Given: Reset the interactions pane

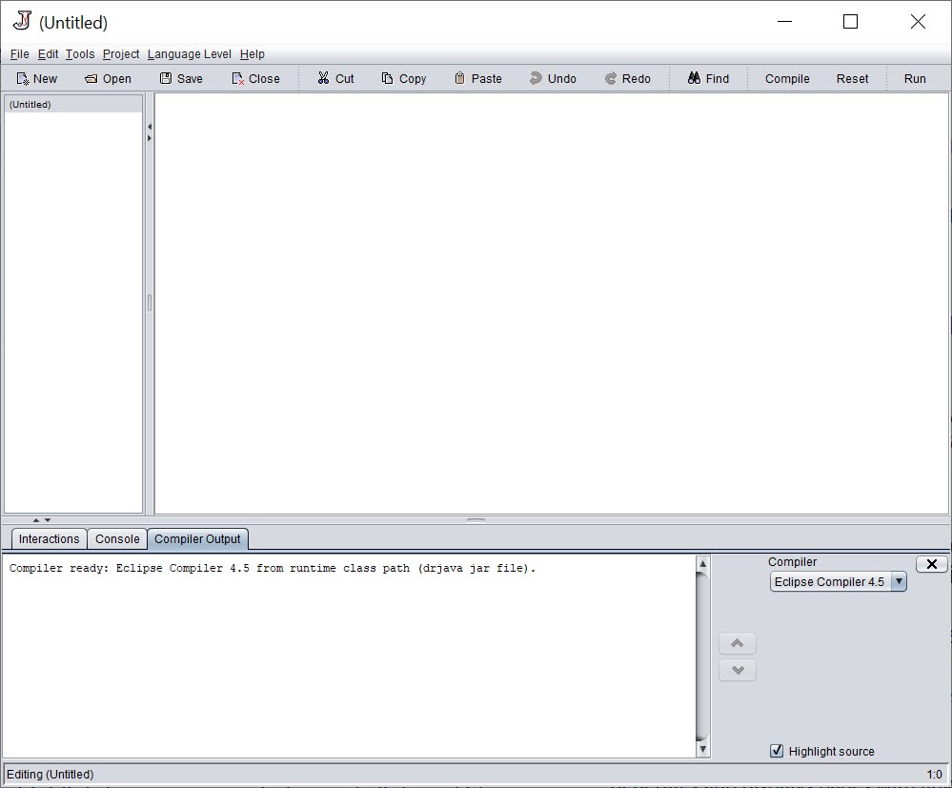Looking at the screenshot, I should coord(853,78).
